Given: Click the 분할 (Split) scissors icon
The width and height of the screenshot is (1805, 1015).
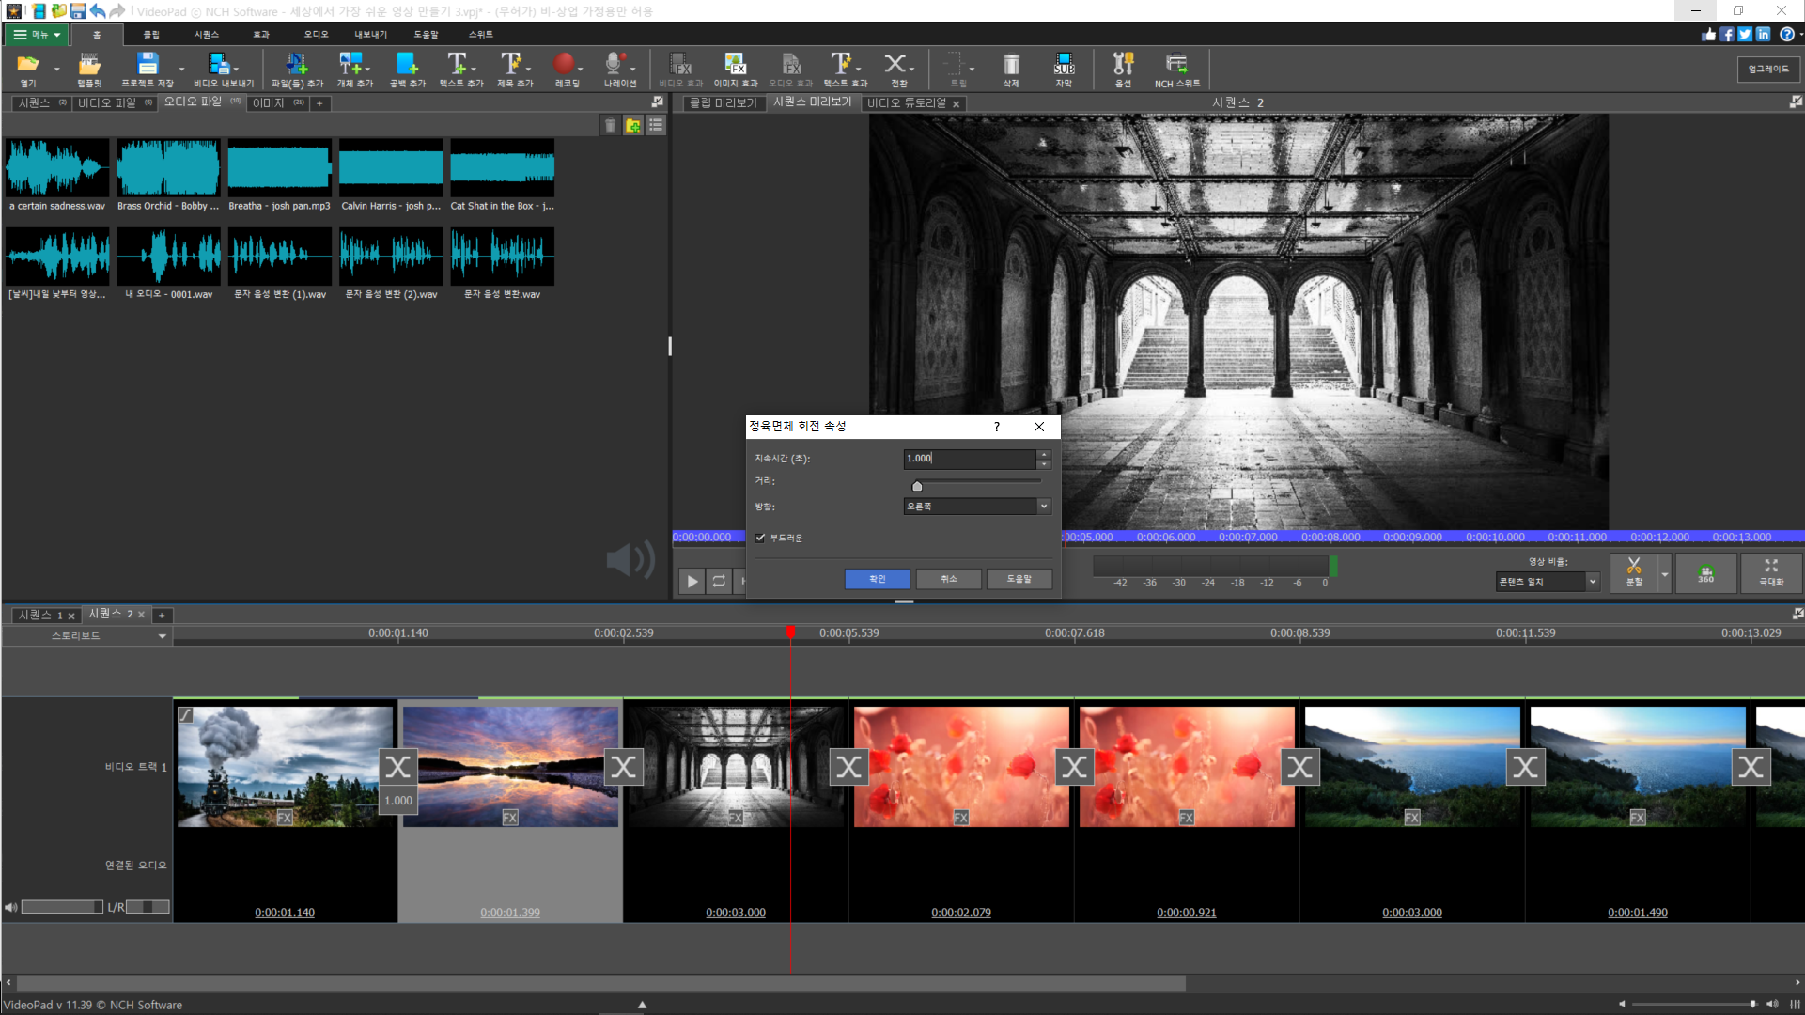Looking at the screenshot, I should (1634, 570).
